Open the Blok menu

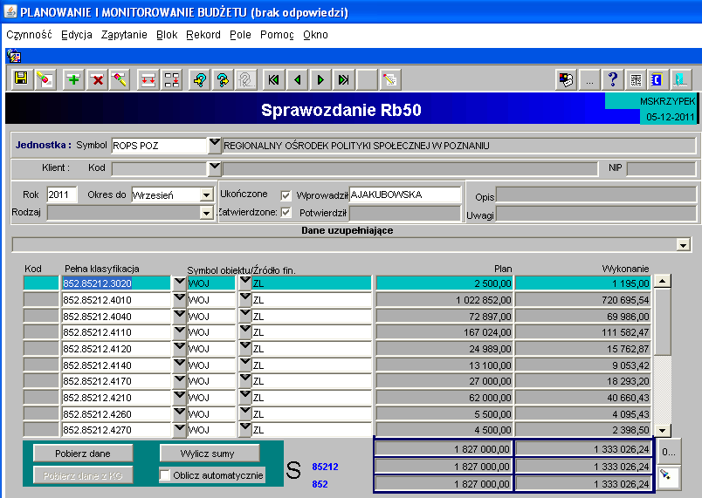[x=167, y=35]
